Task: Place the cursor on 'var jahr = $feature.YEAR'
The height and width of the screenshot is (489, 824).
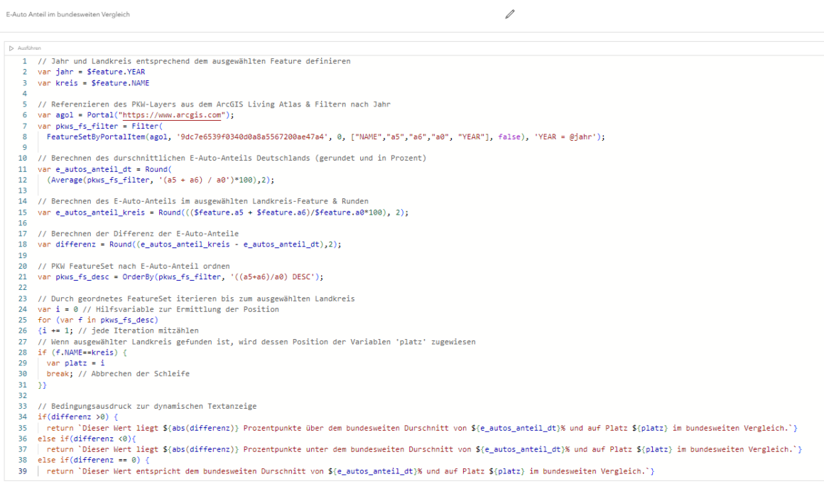Action: 92,72
